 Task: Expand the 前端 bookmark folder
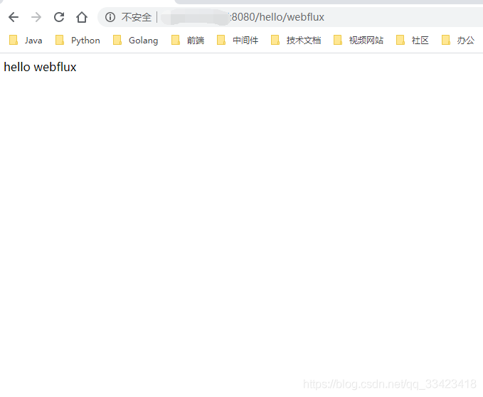tap(188, 41)
